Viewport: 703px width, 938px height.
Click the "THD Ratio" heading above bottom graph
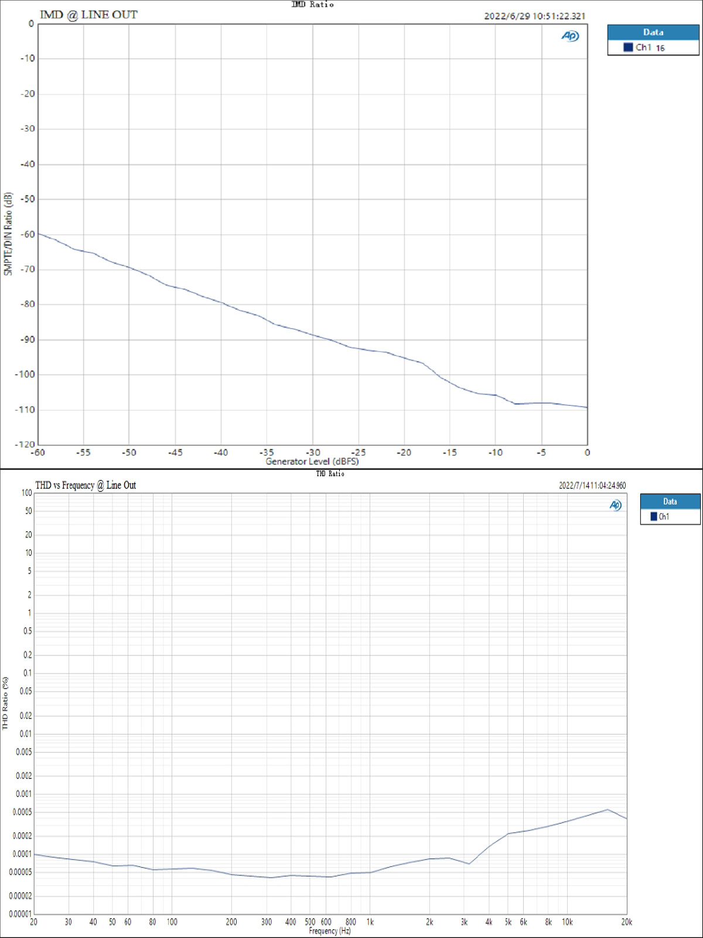click(x=330, y=474)
